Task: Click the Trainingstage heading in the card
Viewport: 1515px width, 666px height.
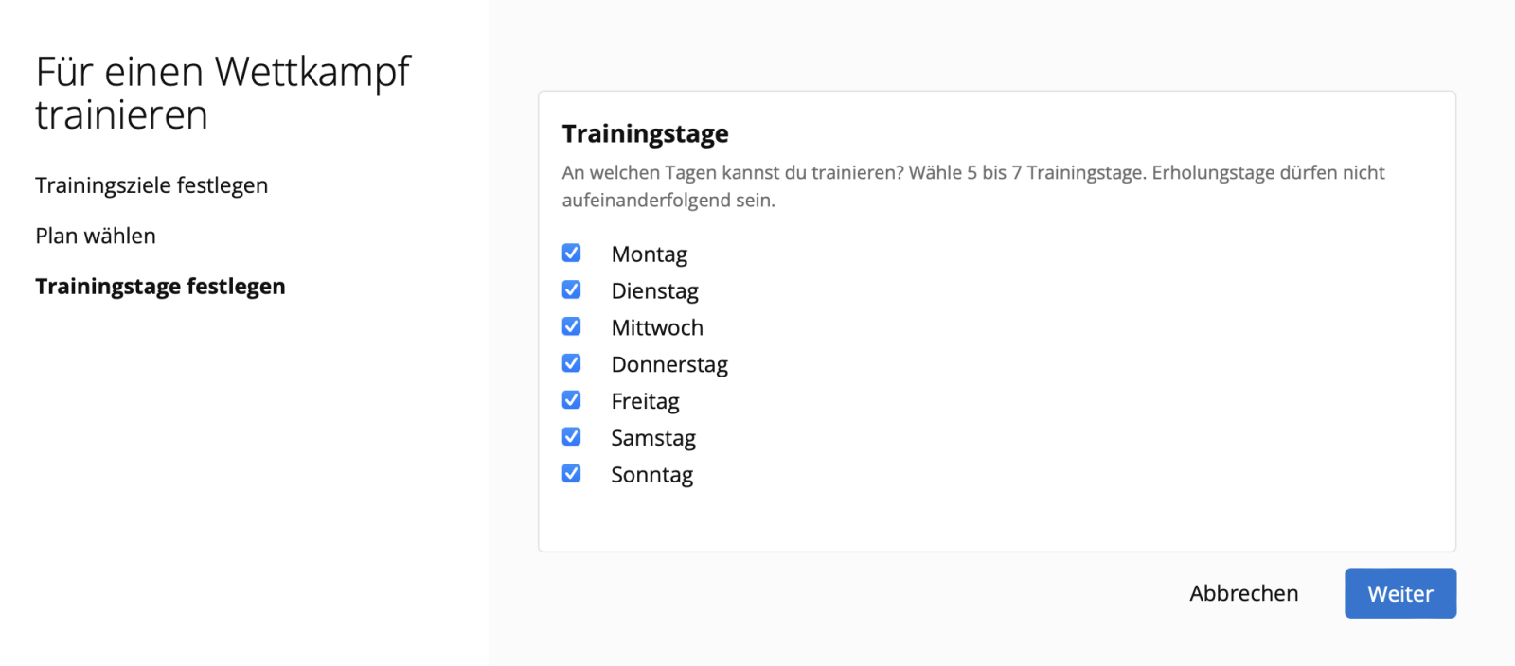Action: 645,134
